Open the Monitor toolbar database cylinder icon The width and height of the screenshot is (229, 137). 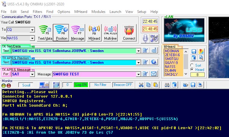point(174,85)
